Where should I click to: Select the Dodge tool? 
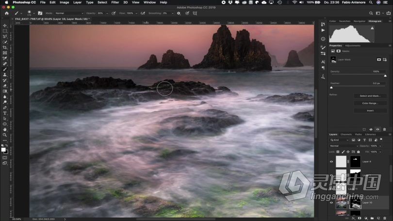(x=5, y=102)
